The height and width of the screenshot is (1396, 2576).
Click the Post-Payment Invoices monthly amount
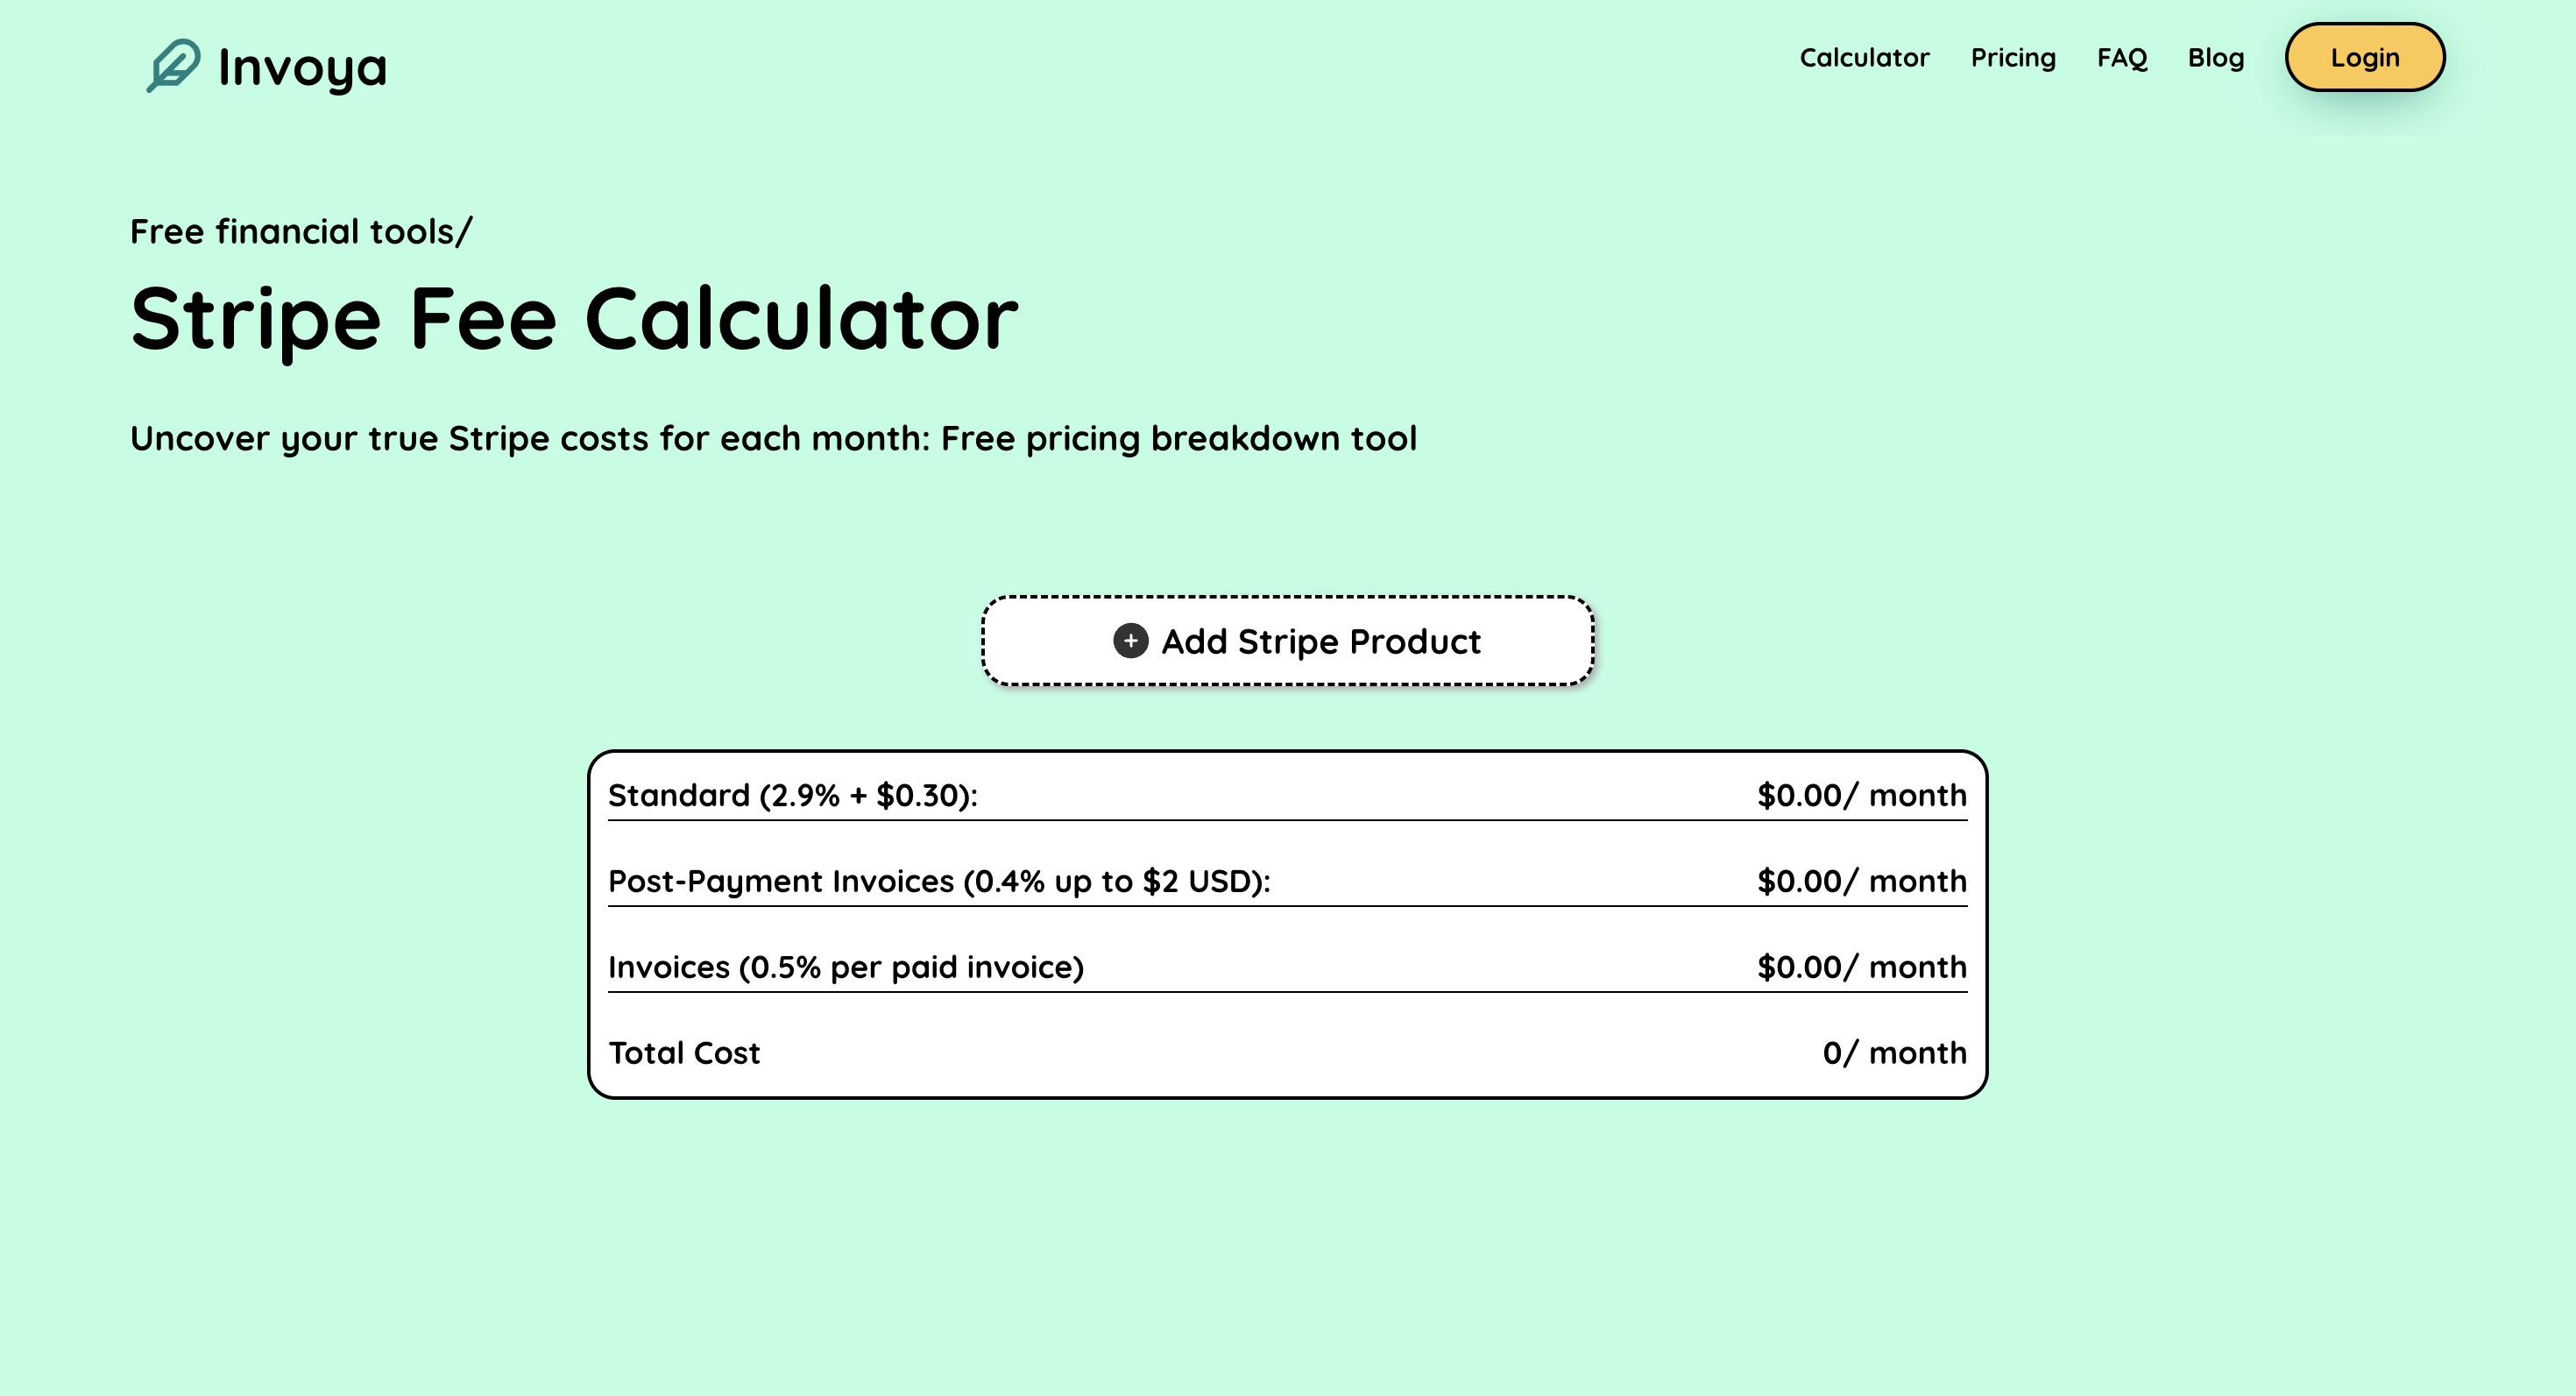click(x=1862, y=881)
